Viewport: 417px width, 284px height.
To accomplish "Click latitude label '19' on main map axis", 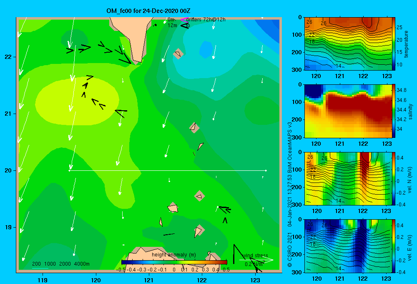I will [x=8, y=227].
